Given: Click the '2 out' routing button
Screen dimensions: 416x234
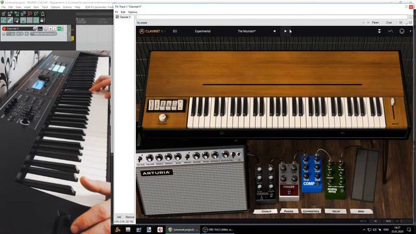Looking at the screenshot, I should tap(389, 23).
